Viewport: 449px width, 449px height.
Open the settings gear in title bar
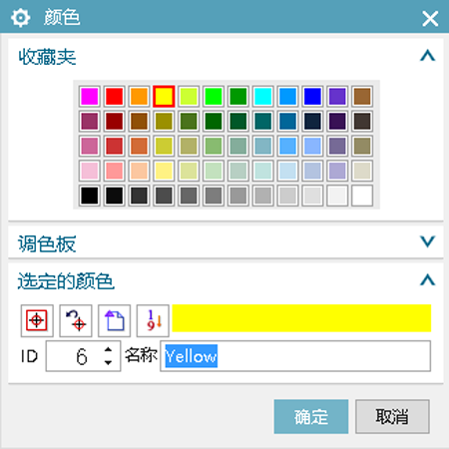[x=20, y=18]
